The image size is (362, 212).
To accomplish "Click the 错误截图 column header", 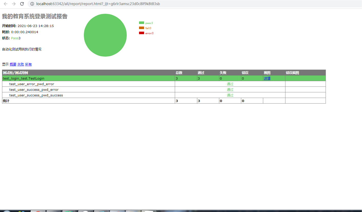I will tap(292, 73).
